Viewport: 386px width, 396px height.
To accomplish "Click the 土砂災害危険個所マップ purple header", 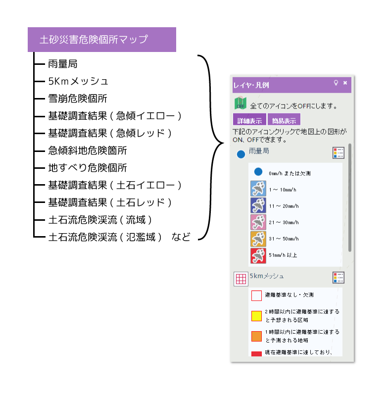I will click(x=102, y=40).
